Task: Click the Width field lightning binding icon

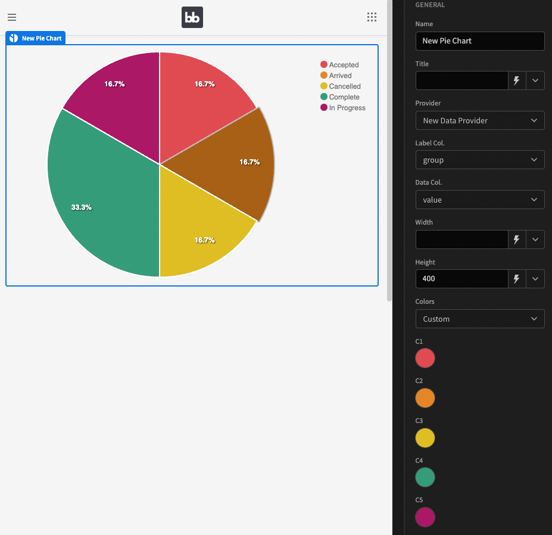Action: pos(517,239)
